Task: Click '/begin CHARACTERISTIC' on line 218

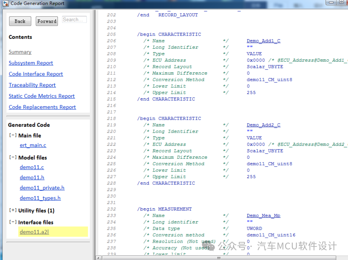Action: coord(169,119)
